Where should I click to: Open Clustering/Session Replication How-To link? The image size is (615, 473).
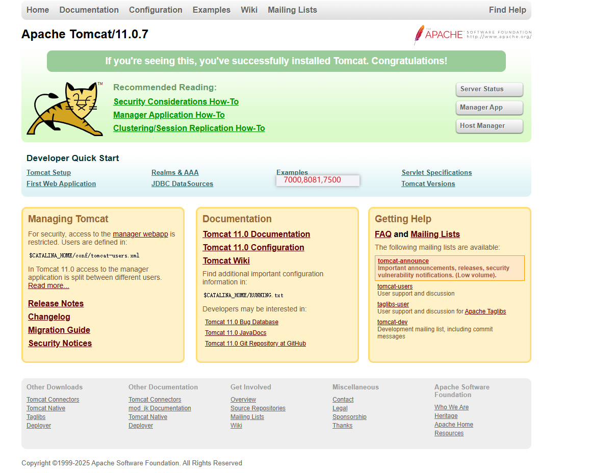coord(189,128)
